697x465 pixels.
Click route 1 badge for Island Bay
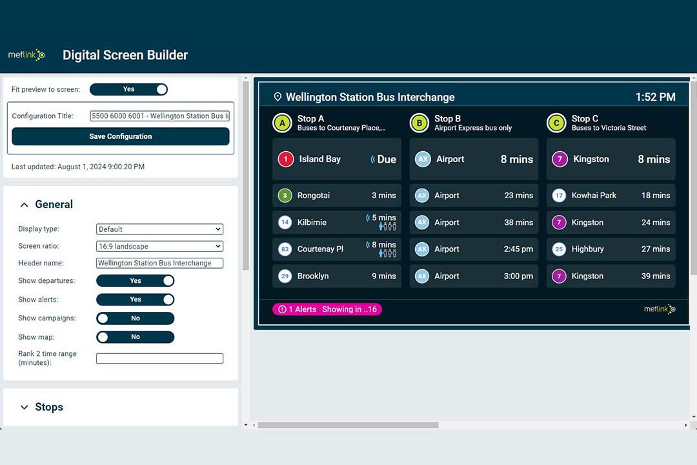286,159
